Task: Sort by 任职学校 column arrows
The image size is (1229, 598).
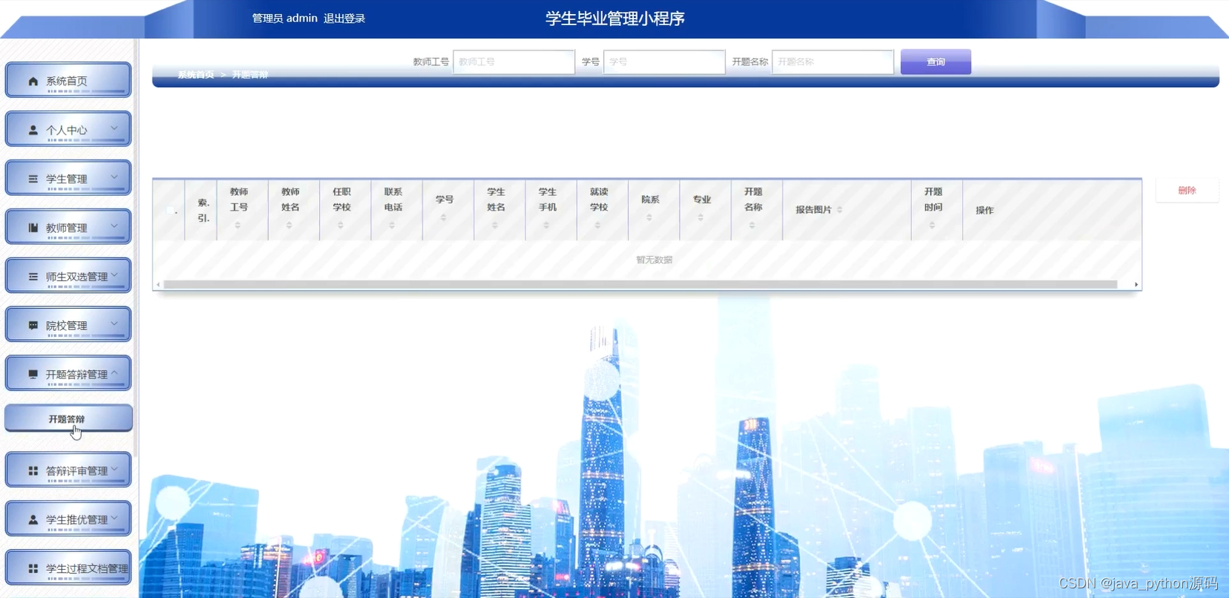Action: click(x=341, y=225)
